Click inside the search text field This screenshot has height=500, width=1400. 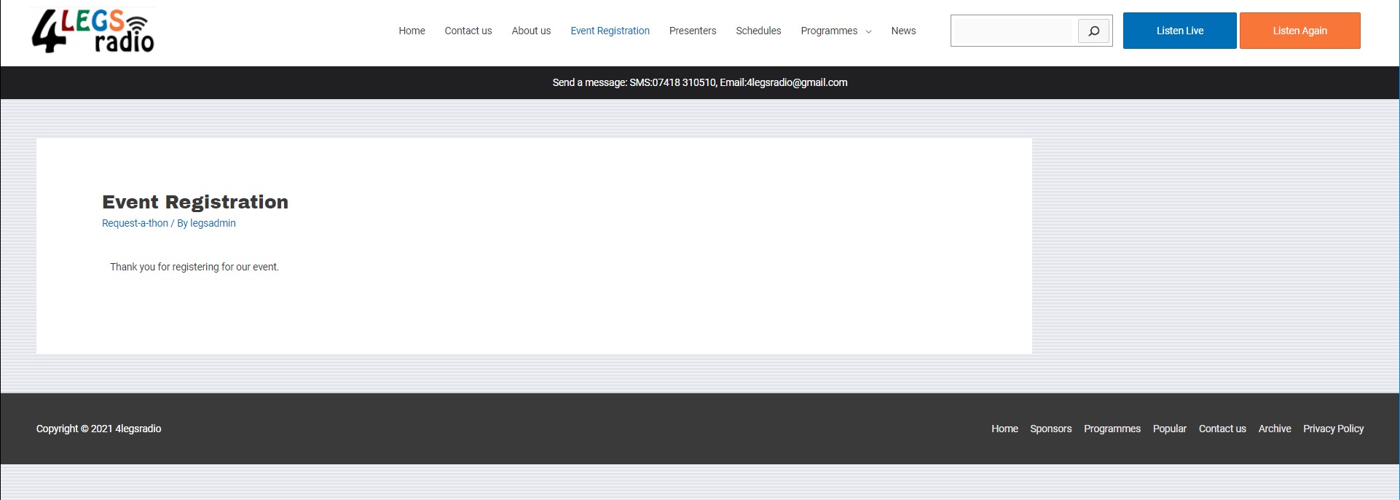(x=1014, y=31)
